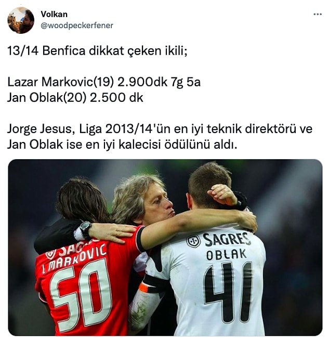The width and height of the screenshot is (330, 338).
Task: Open the attached Benfica photo
Action: [165, 247]
